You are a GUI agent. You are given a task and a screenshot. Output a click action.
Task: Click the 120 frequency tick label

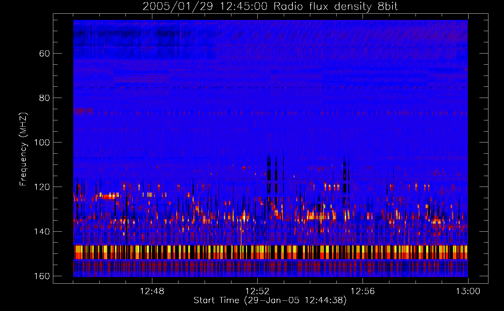click(x=42, y=187)
